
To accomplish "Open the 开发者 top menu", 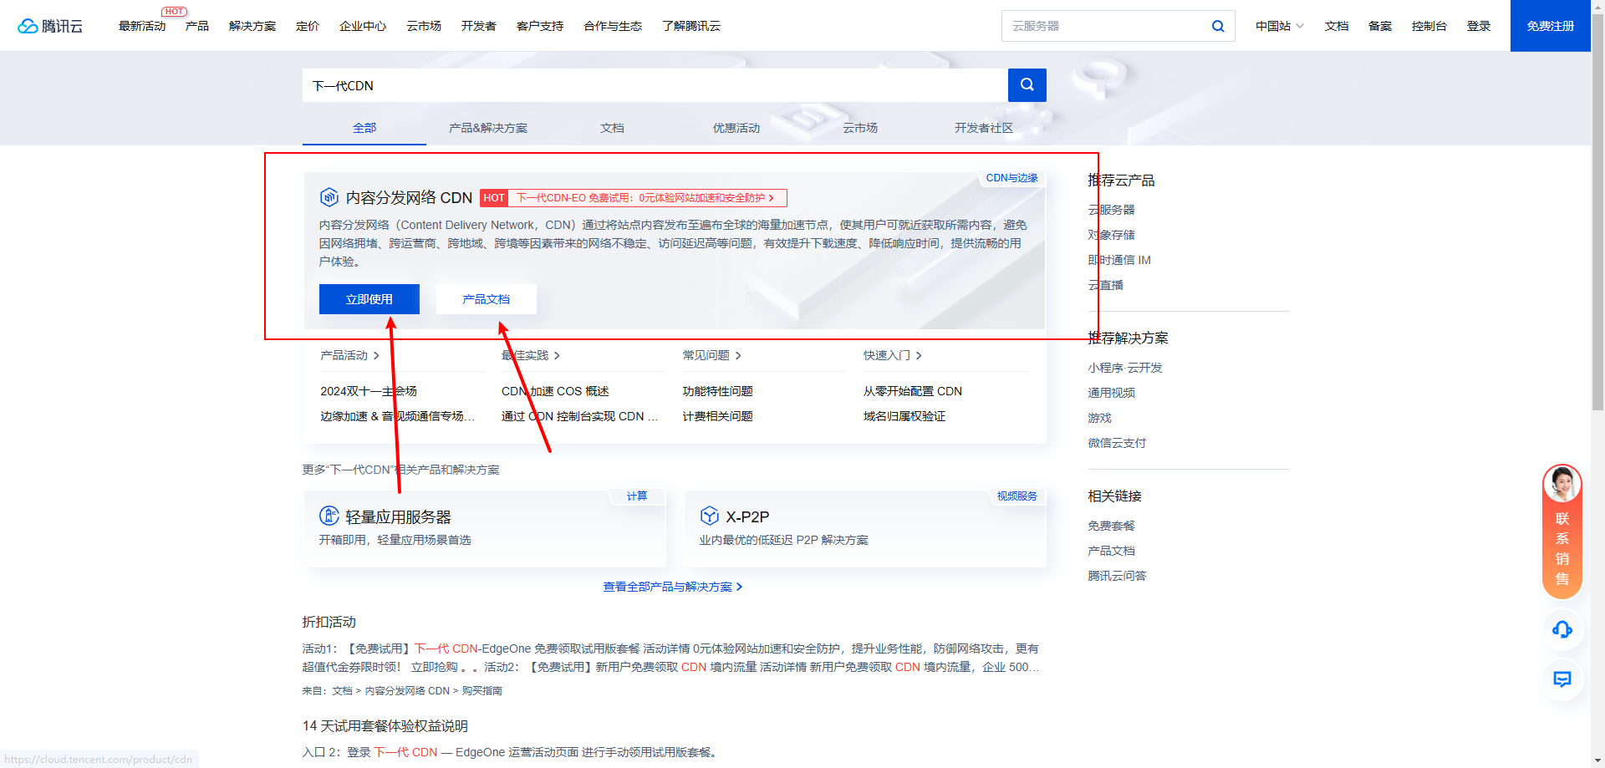I will [x=479, y=26].
